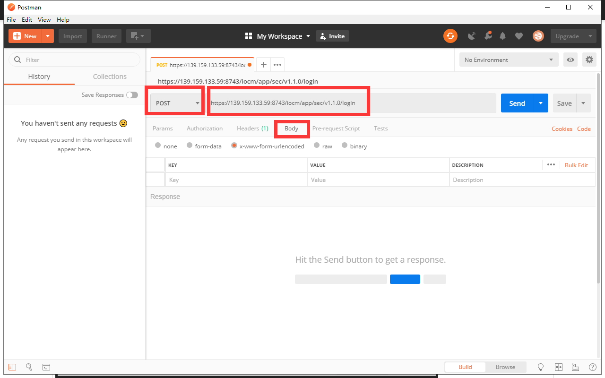Open keyboard shortcuts icon
The image size is (605, 378).
pos(575,367)
